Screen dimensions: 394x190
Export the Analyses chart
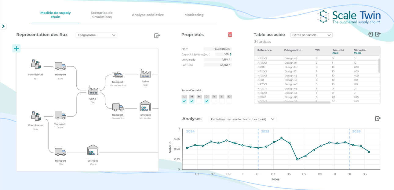tap(378, 119)
